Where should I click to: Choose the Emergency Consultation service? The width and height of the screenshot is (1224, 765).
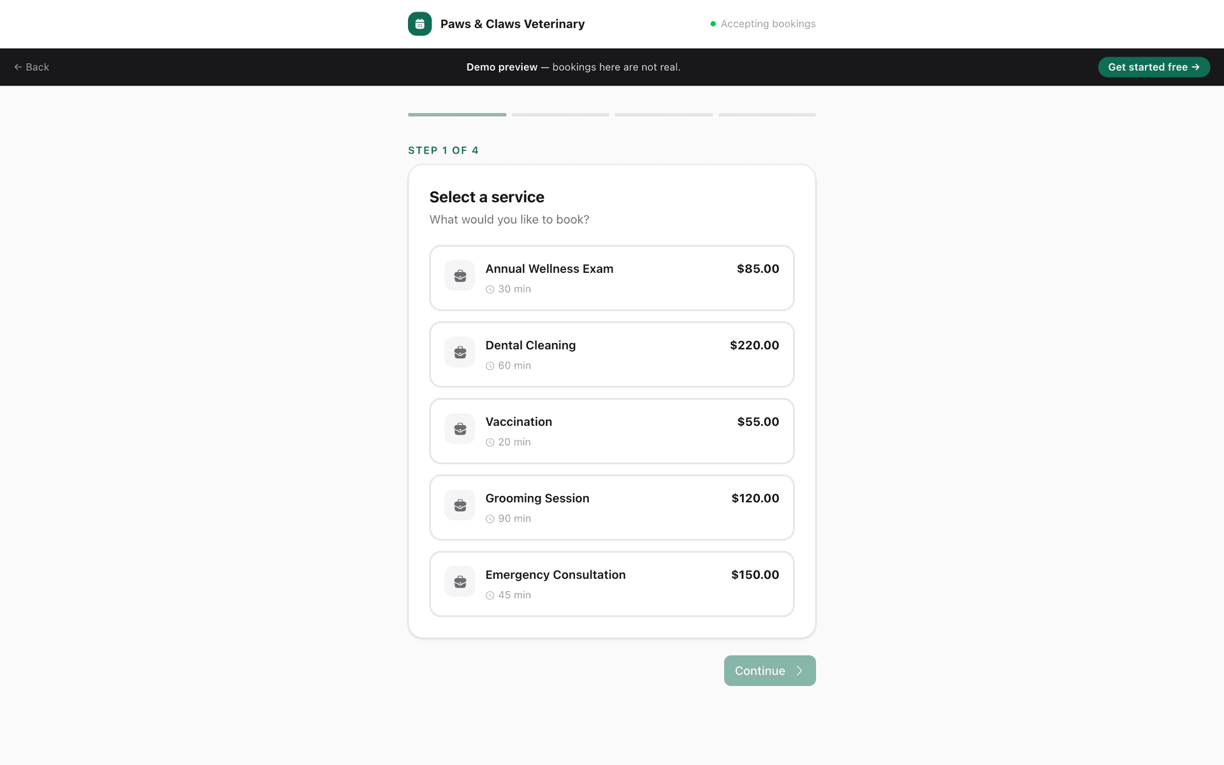click(x=611, y=584)
